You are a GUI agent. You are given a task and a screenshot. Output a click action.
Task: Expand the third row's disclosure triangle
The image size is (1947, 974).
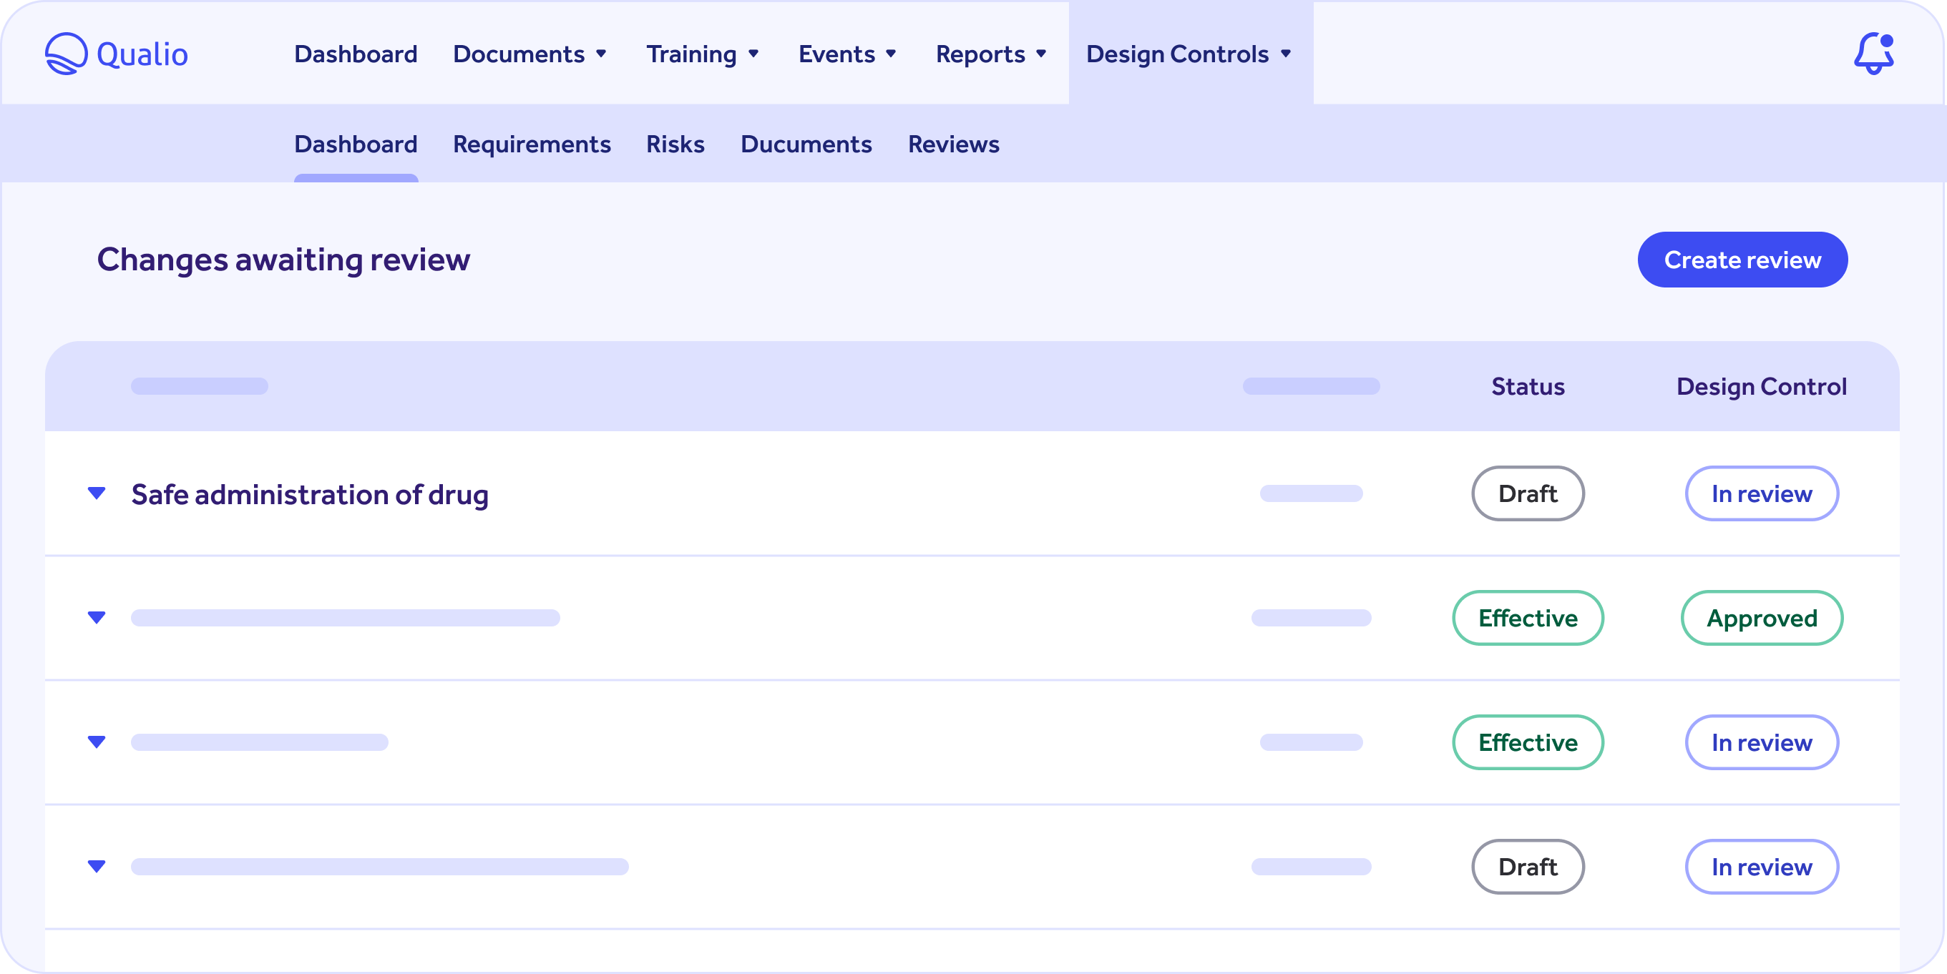pos(97,743)
